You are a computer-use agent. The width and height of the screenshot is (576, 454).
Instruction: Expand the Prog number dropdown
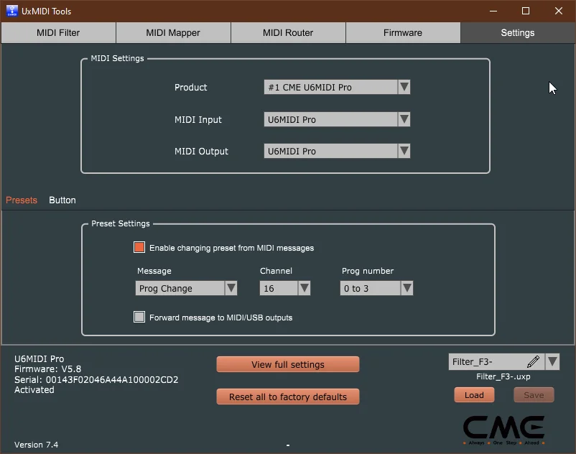pos(407,288)
